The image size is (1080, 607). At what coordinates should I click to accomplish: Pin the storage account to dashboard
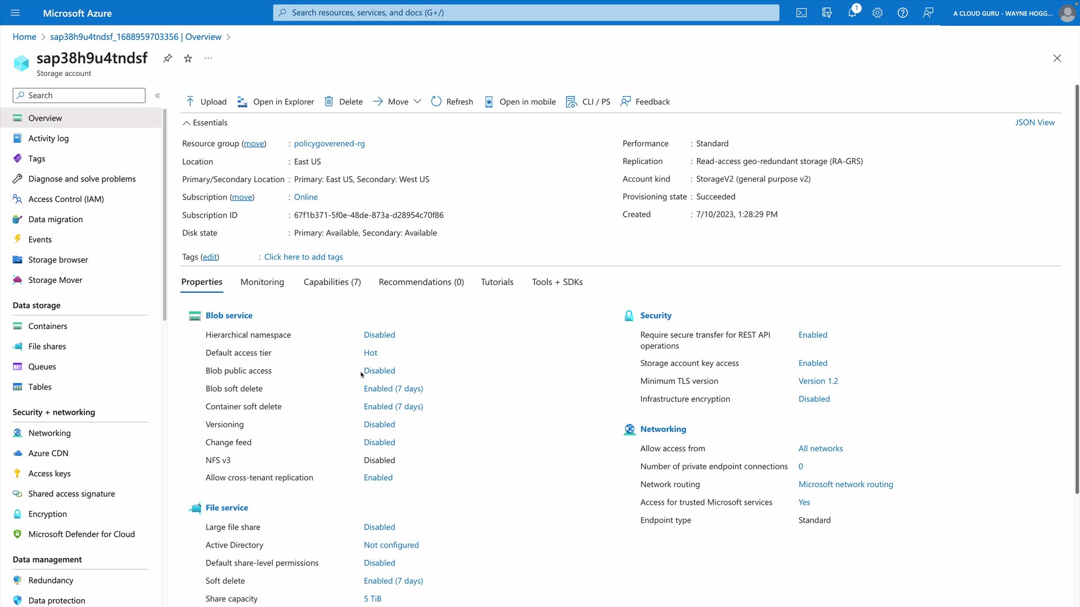click(168, 58)
